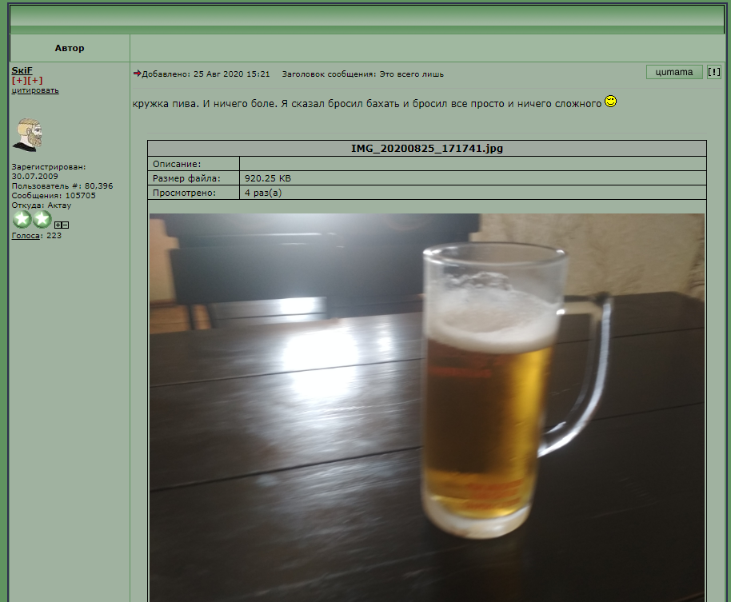Click the second red [+] under SkiF
This screenshot has width=731, height=602.
[x=35, y=80]
